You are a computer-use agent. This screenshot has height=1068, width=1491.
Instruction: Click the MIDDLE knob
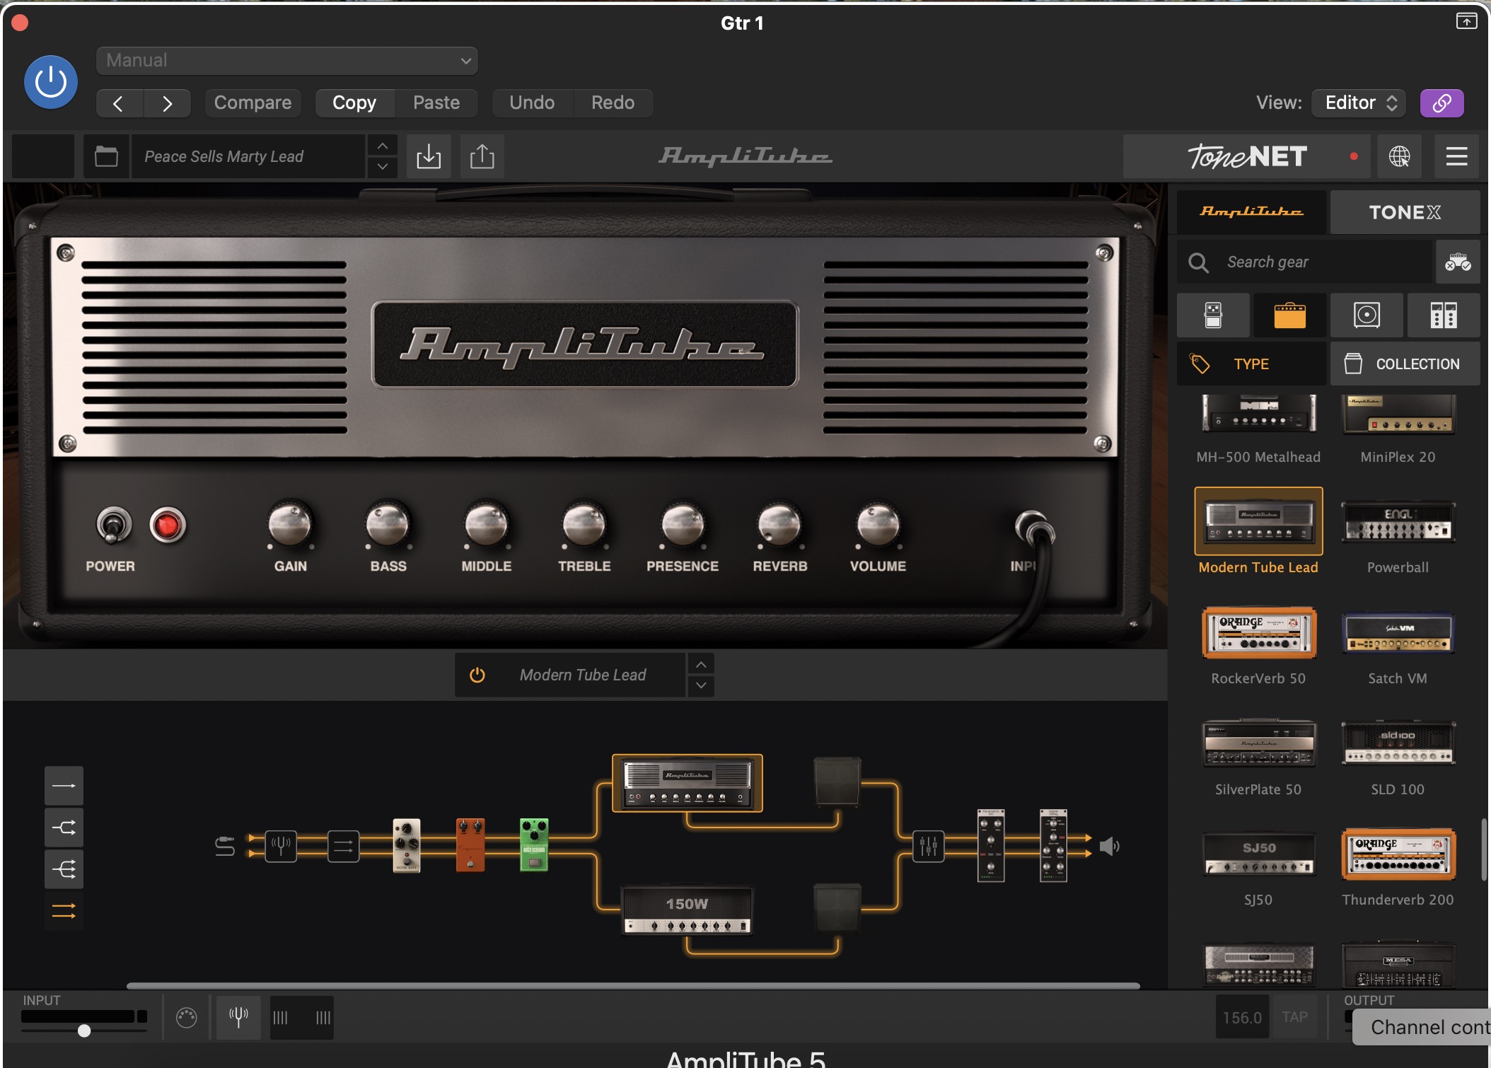coord(486,524)
